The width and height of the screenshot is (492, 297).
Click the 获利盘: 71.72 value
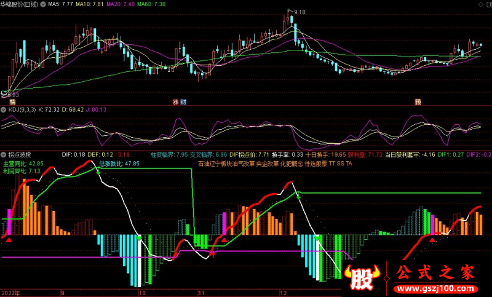365,154
